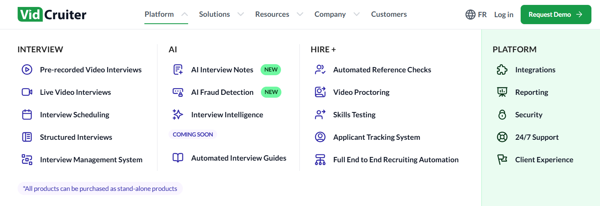Click the Live Video Interviews camera icon
Image resolution: width=600 pixels, height=206 pixels.
27,92
